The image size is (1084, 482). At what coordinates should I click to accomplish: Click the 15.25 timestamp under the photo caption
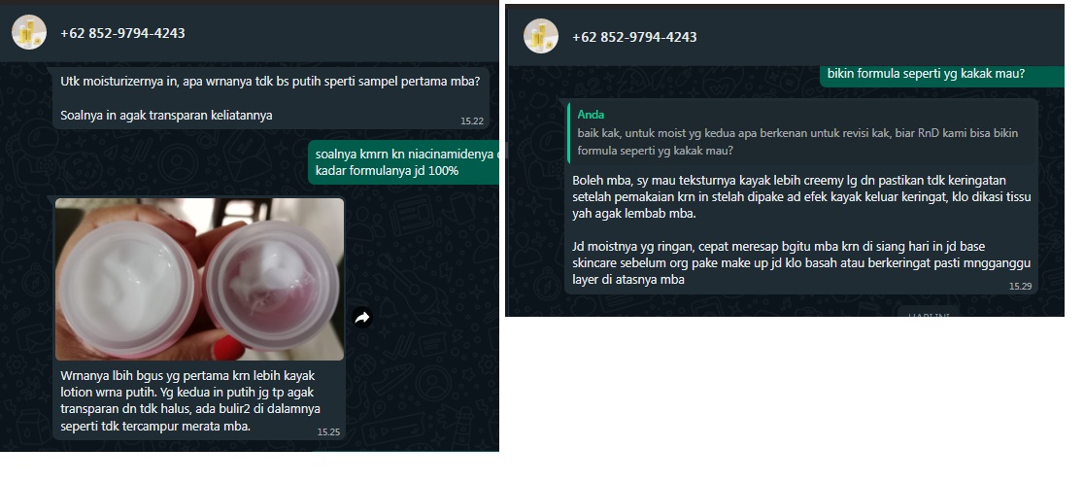[x=329, y=432]
